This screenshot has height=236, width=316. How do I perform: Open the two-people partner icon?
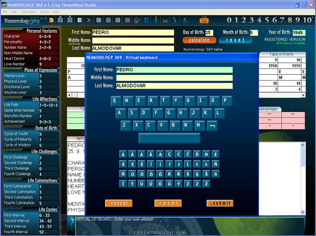tap(147, 20)
